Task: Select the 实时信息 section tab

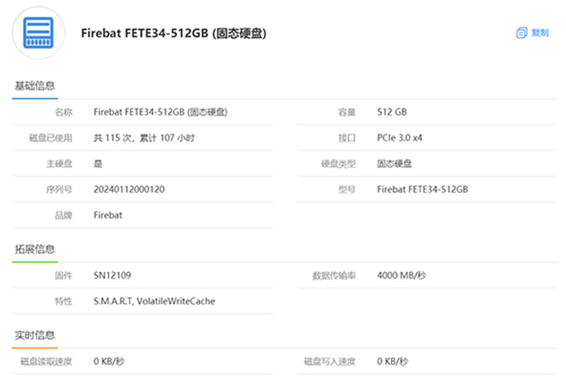Action: pyautogui.click(x=35, y=335)
